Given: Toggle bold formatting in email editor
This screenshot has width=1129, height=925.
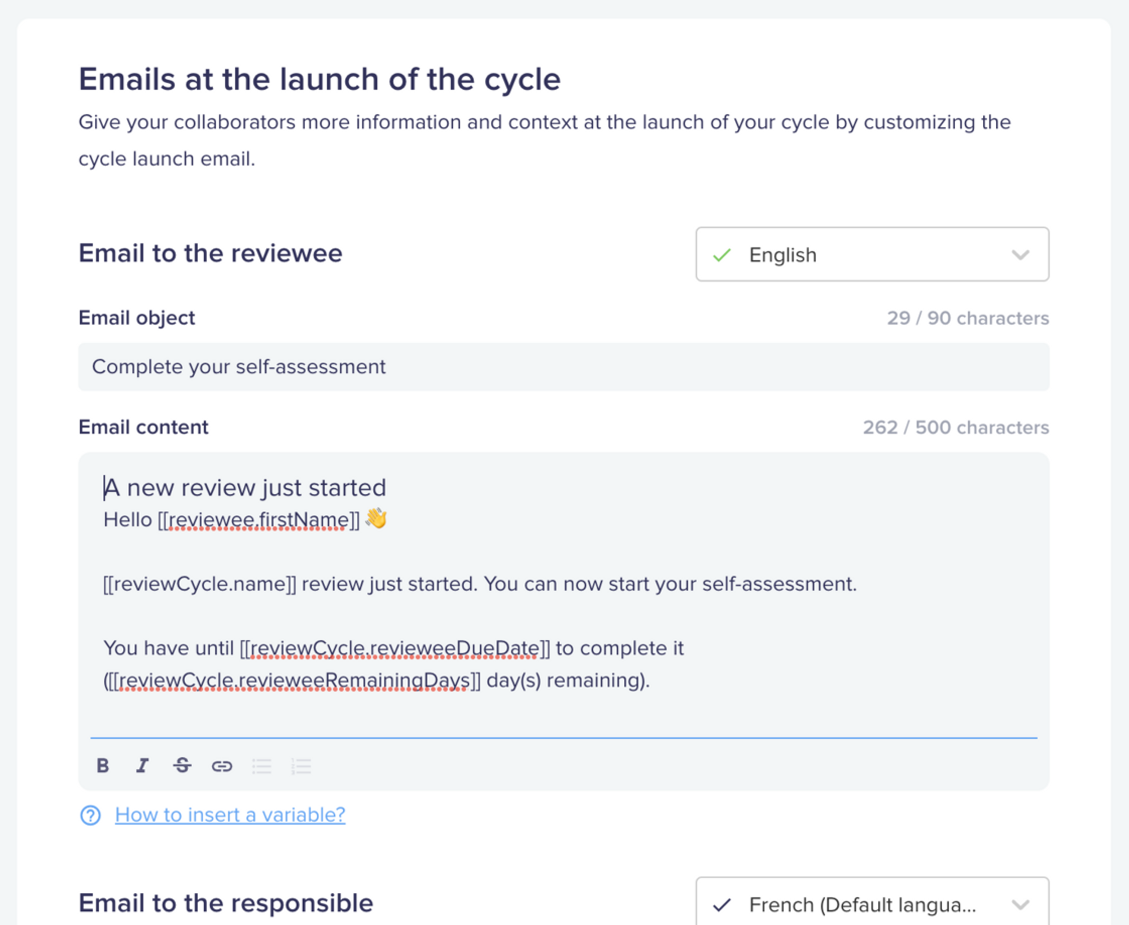Looking at the screenshot, I should [103, 765].
